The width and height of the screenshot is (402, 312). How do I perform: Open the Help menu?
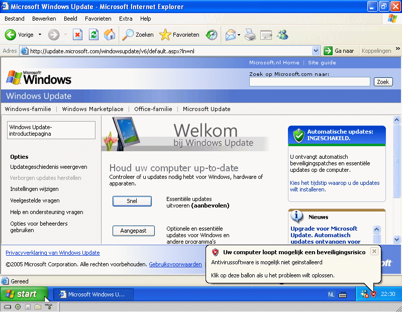point(146,19)
